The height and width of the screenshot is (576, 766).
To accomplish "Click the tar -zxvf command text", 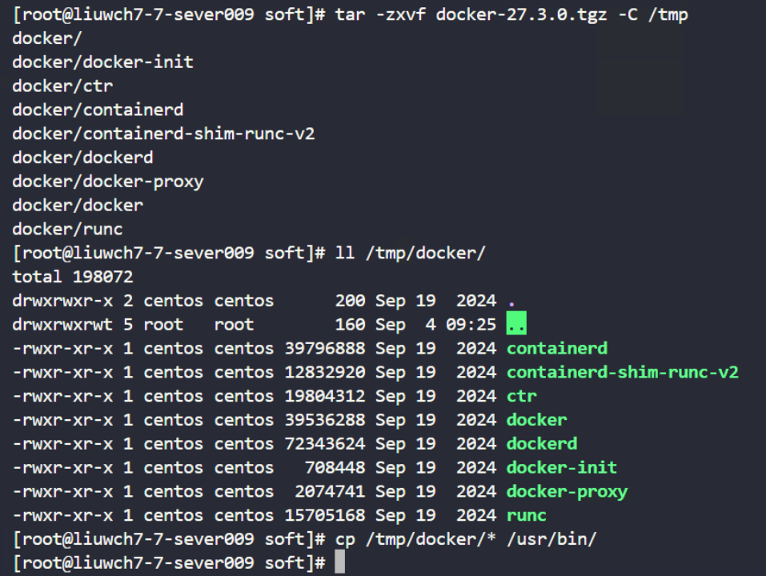I will [x=380, y=14].
